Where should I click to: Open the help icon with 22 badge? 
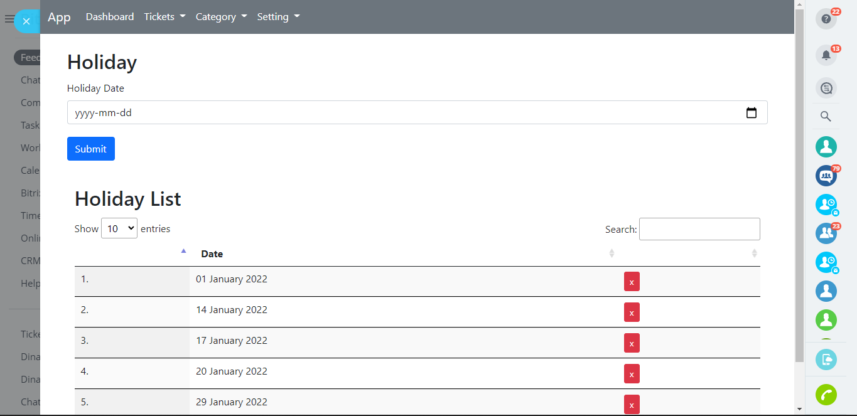[826, 19]
